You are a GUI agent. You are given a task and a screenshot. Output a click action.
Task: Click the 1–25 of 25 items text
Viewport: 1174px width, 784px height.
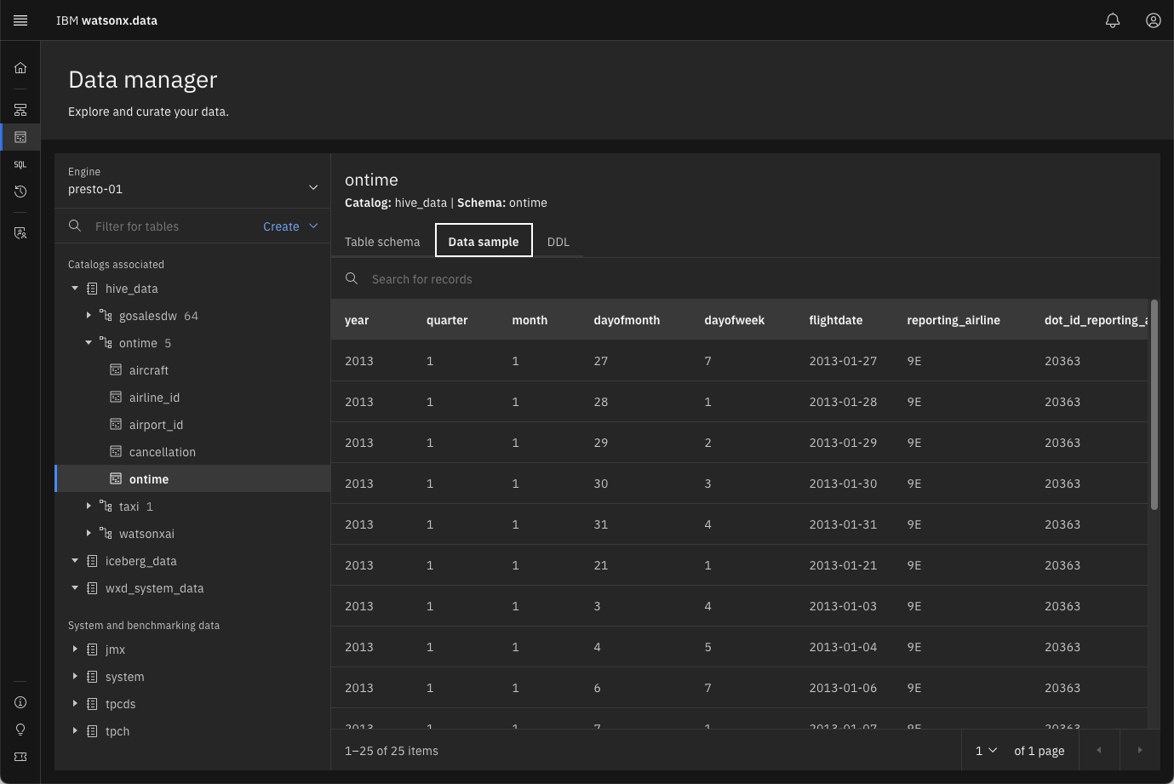(392, 751)
